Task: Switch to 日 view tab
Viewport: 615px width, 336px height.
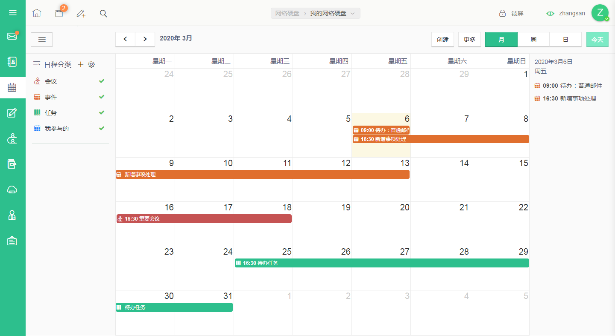Action: (565, 40)
